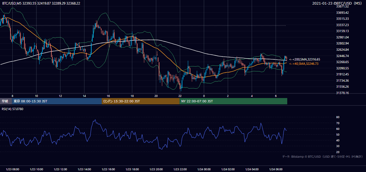This screenshot has height=172, width=366.
Task: Click the BTC/USD,M5 OHLC header text
Action: 41,3
